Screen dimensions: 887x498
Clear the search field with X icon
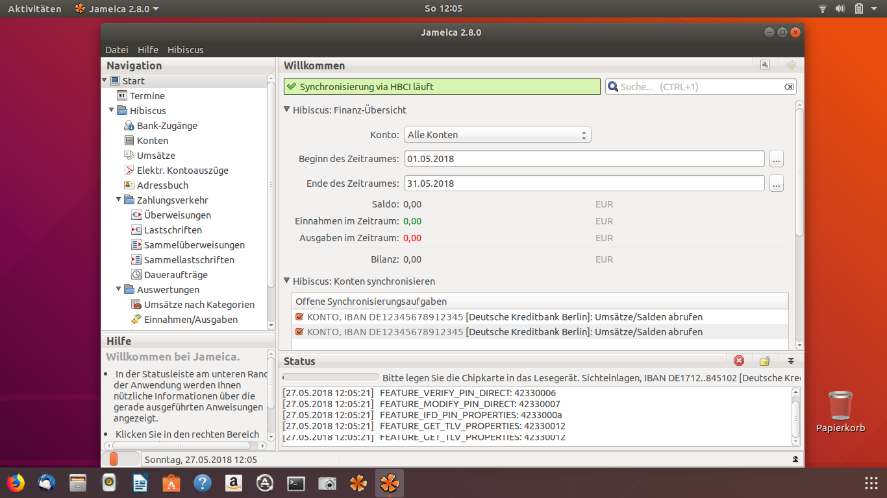(788, 87)
